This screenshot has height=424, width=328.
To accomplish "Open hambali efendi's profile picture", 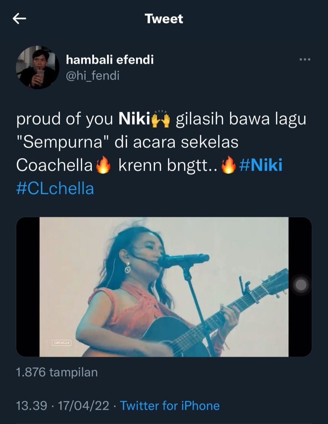I will (x=38, y=67).
